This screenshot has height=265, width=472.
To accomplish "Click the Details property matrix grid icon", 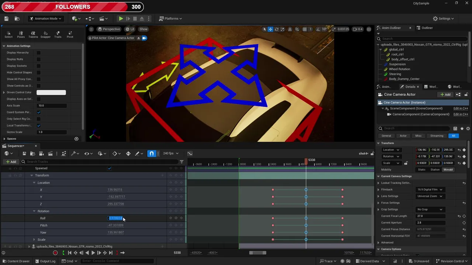I will pyautogui.click(x=455, y=128).
